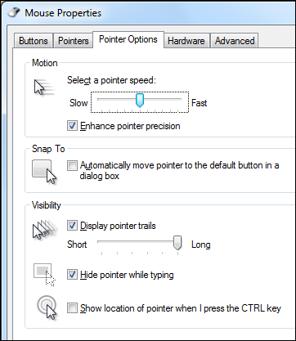Viewport: 296px width, 341px height.
Task: Select the Pointer Options tab
Action: click(128, 39)
